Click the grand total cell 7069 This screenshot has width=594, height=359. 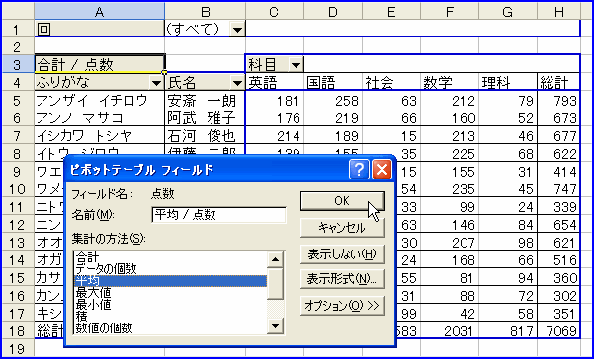[x=558, y=331]
